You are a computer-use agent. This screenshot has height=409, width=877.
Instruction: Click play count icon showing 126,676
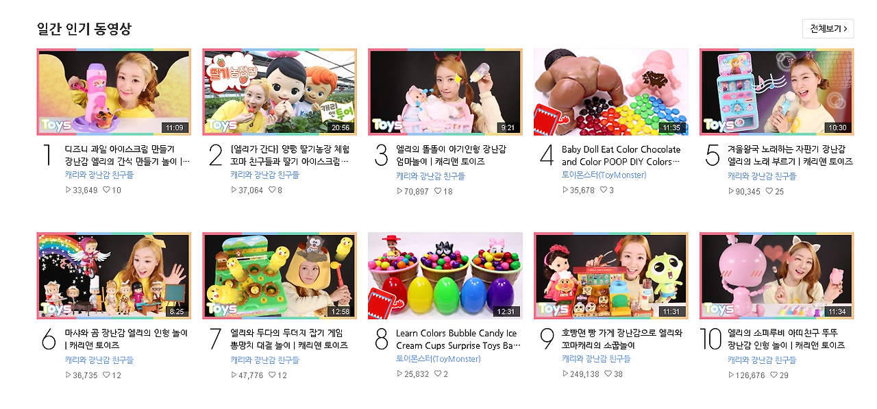coord(731,375)
